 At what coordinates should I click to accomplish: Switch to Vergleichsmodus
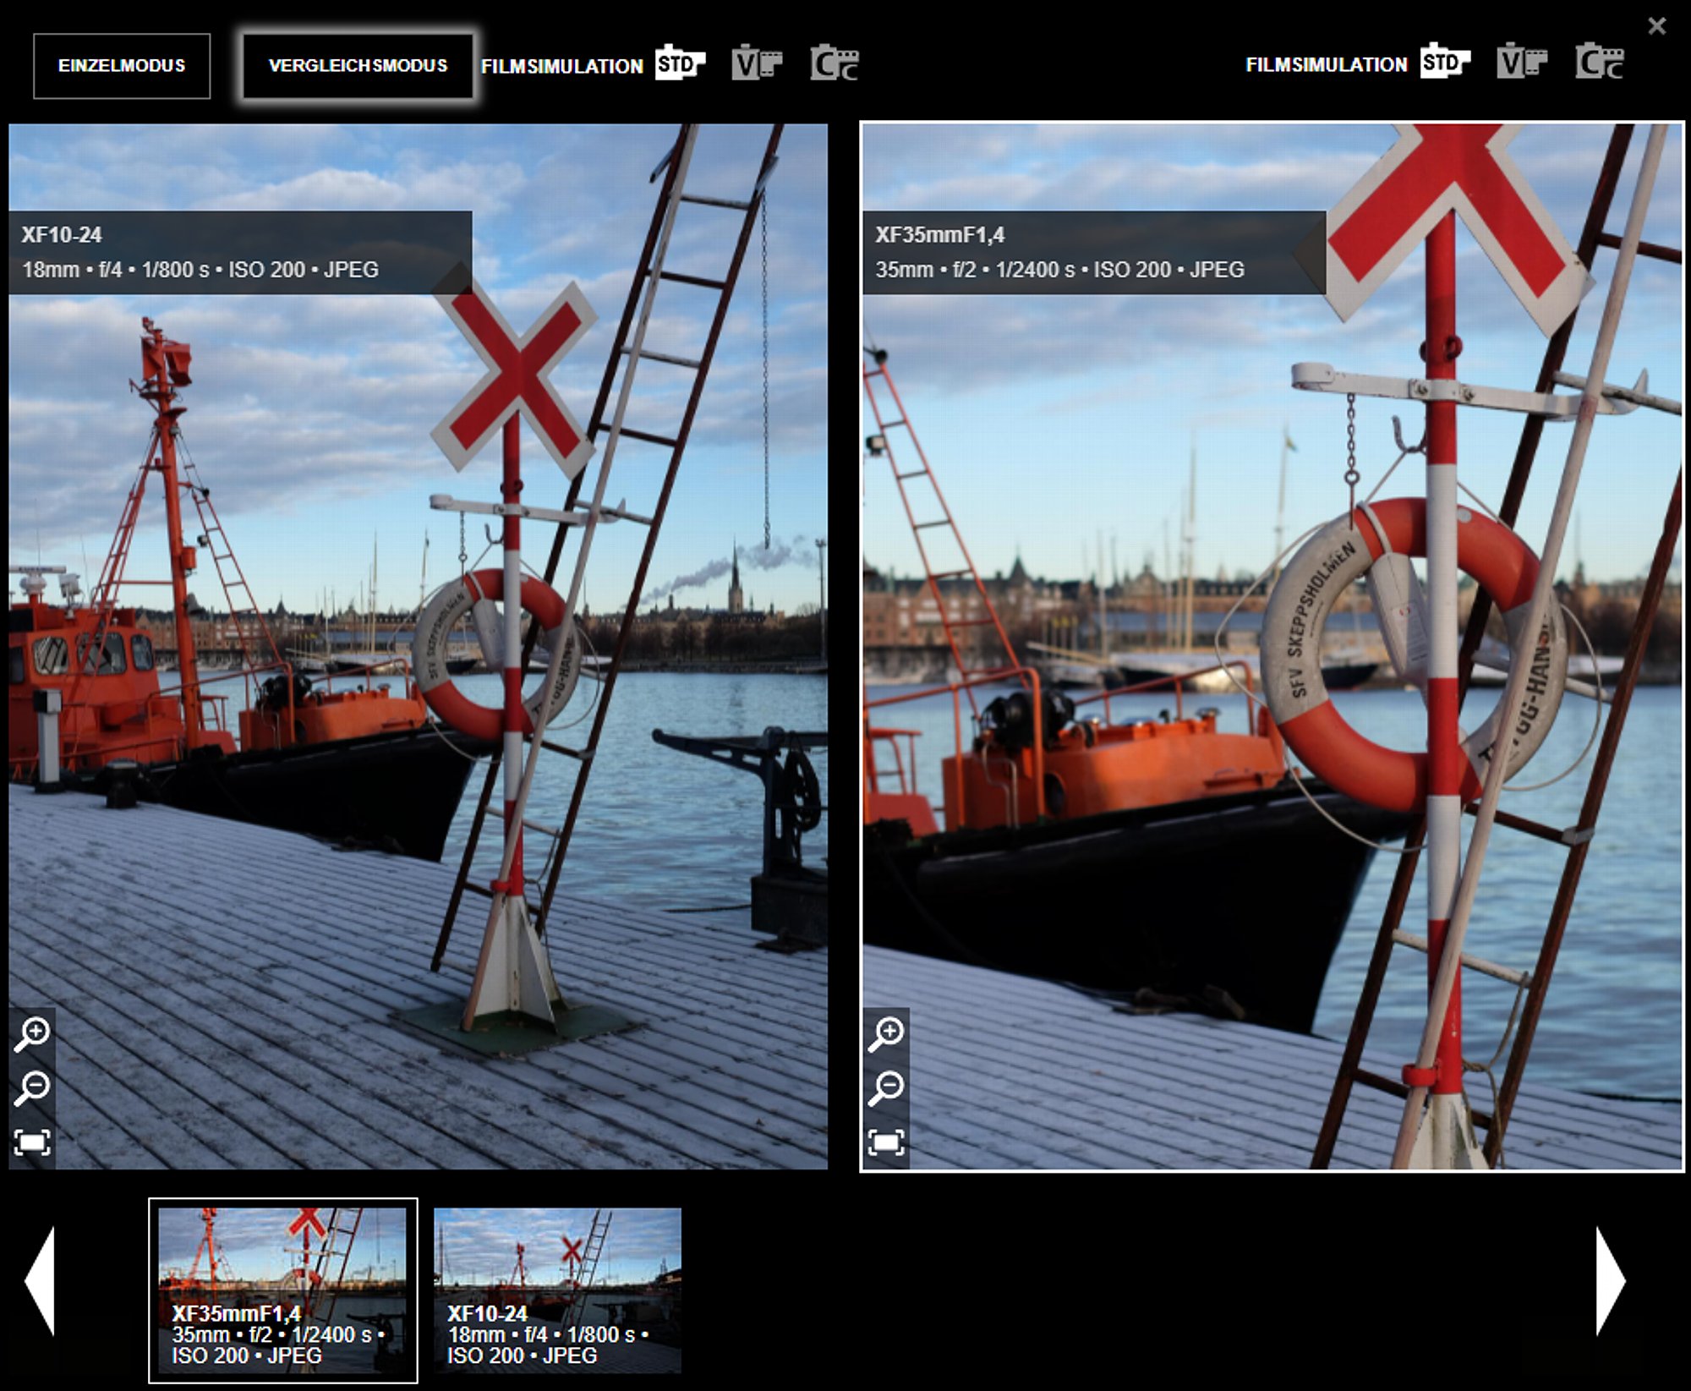coord(358,66)
